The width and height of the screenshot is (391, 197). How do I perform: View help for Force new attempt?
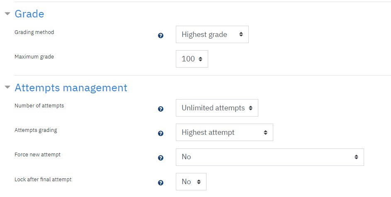(x=160, y=158)
